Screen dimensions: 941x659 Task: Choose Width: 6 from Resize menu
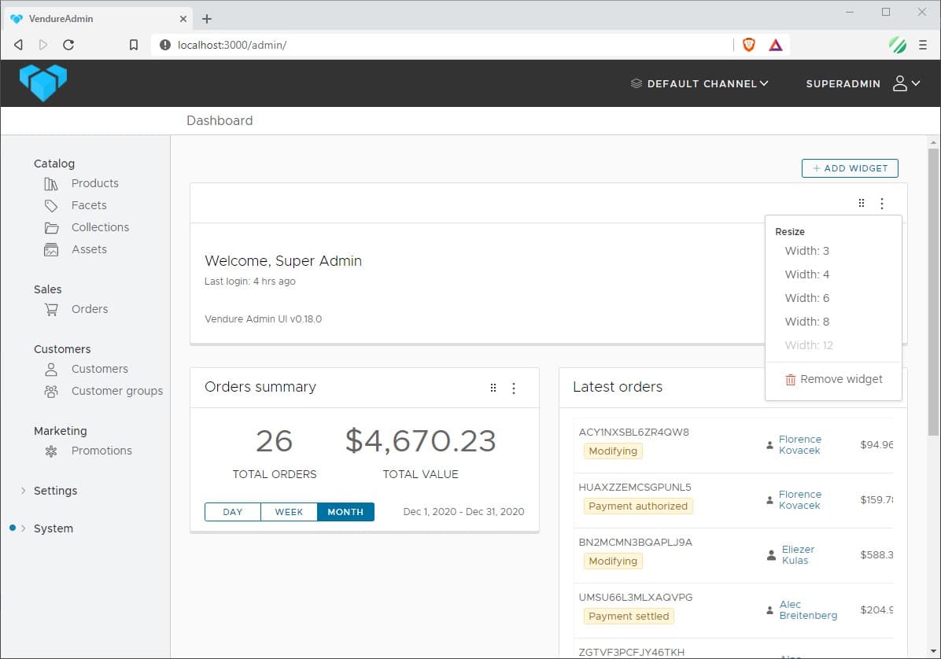[806, 298]
